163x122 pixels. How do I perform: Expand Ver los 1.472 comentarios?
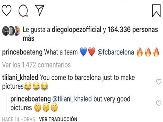[x=36, y=65]
